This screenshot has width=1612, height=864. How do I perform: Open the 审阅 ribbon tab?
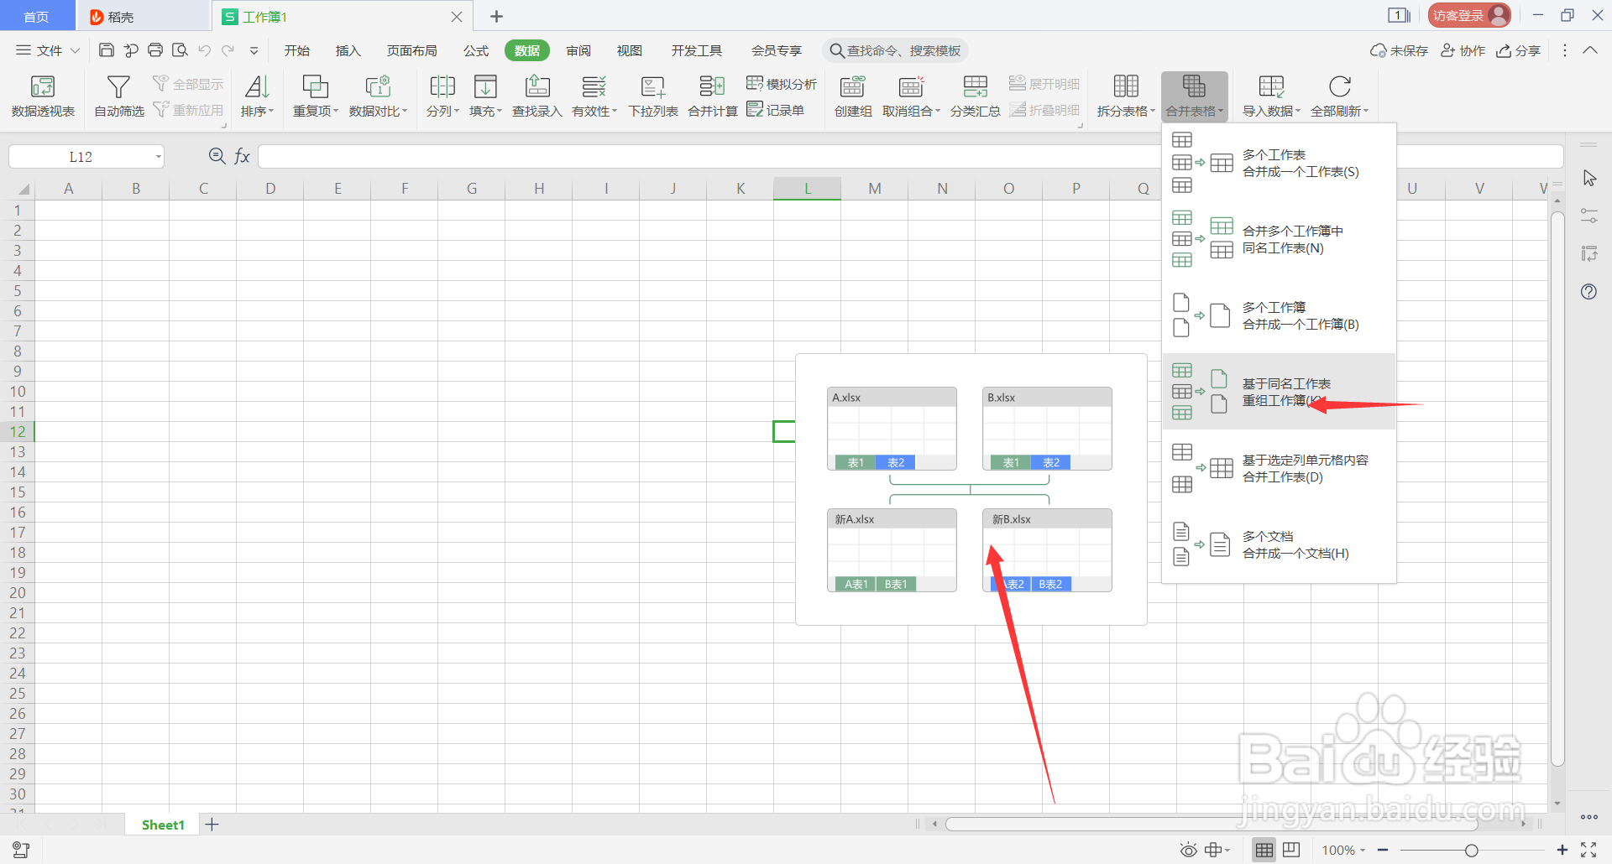tap(578, 50)
